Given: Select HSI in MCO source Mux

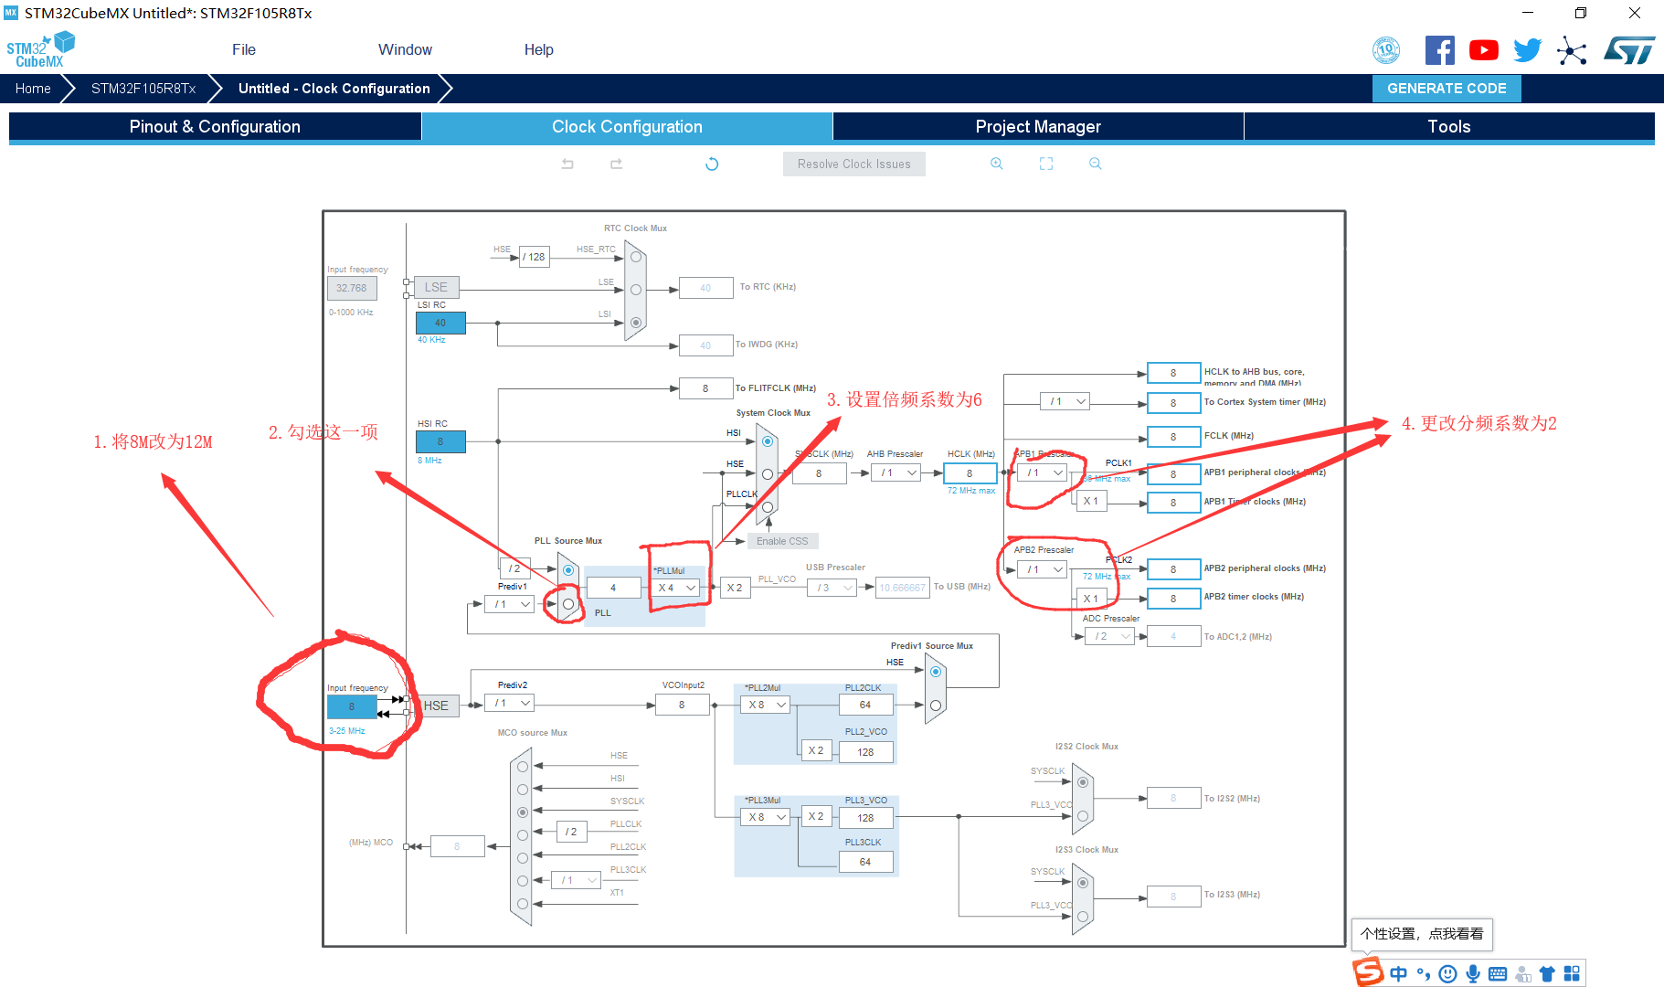Looking at the screenshot, I should (523, 789).
